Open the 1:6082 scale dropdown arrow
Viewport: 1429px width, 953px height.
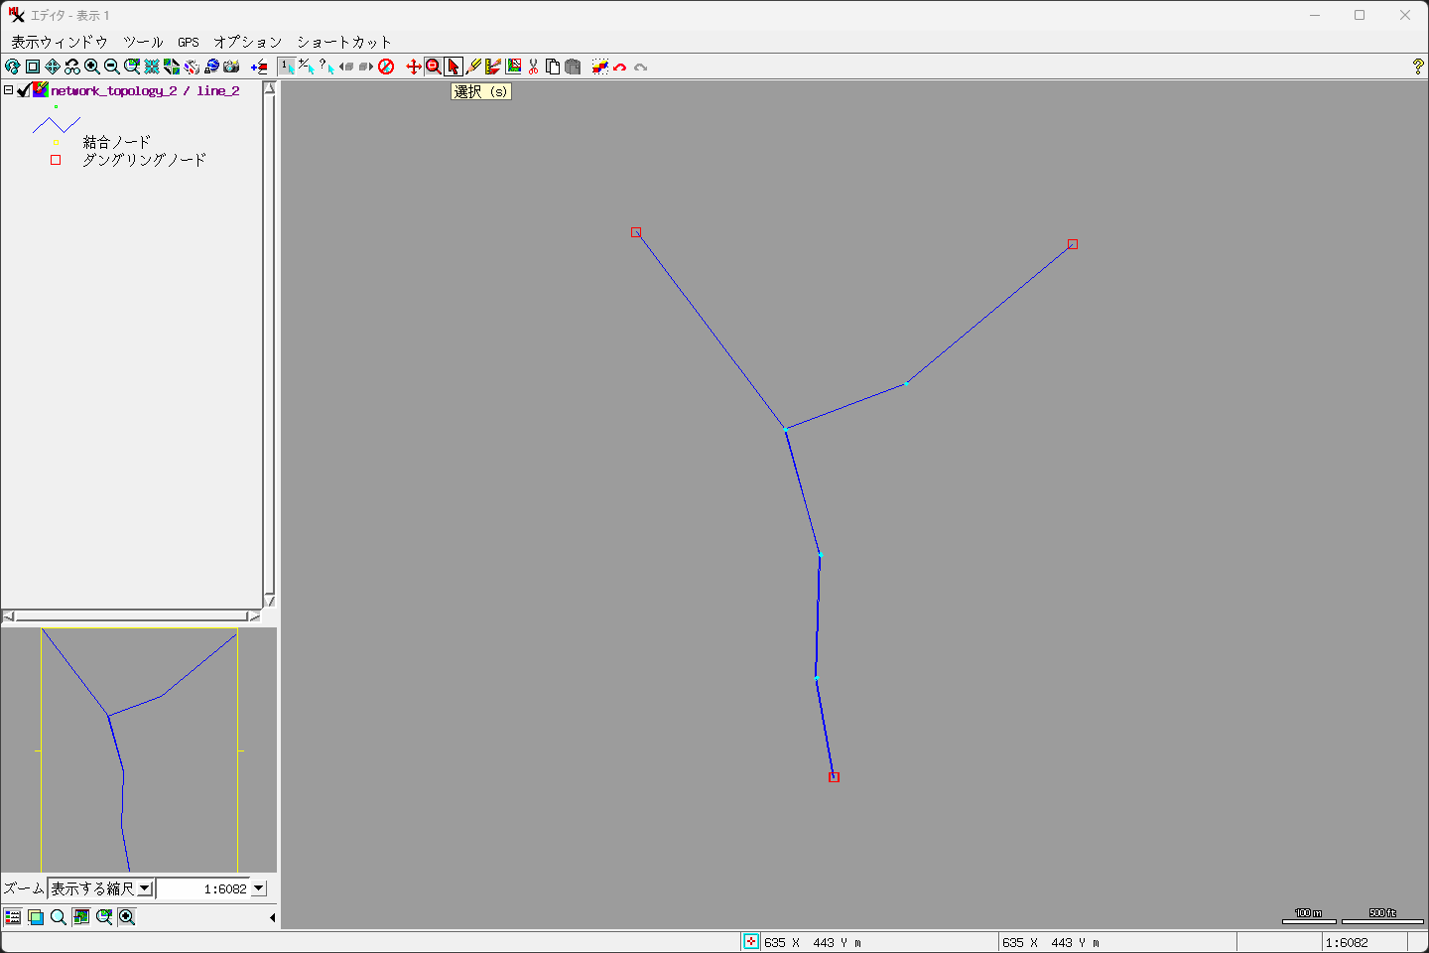(x=259, y=888)
